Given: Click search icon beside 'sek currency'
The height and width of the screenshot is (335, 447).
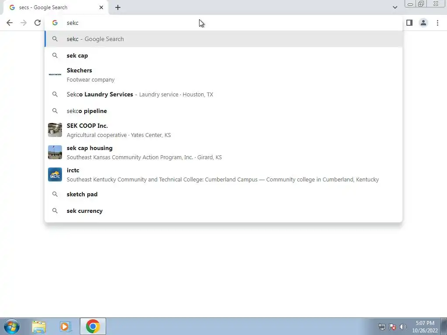Looking at the screenshot, I should point(55,211).
